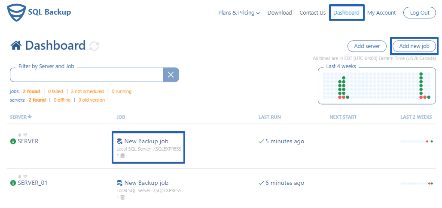
Task: Go to Contact Us page
Action: 312,13
